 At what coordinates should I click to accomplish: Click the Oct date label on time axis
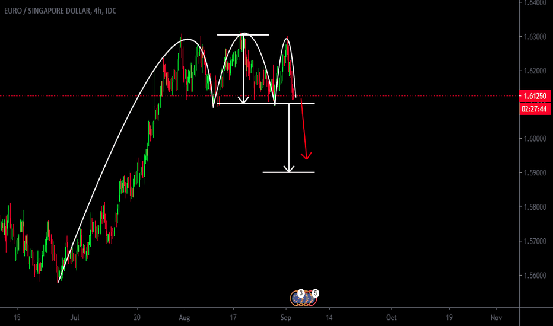click(391, 318)
